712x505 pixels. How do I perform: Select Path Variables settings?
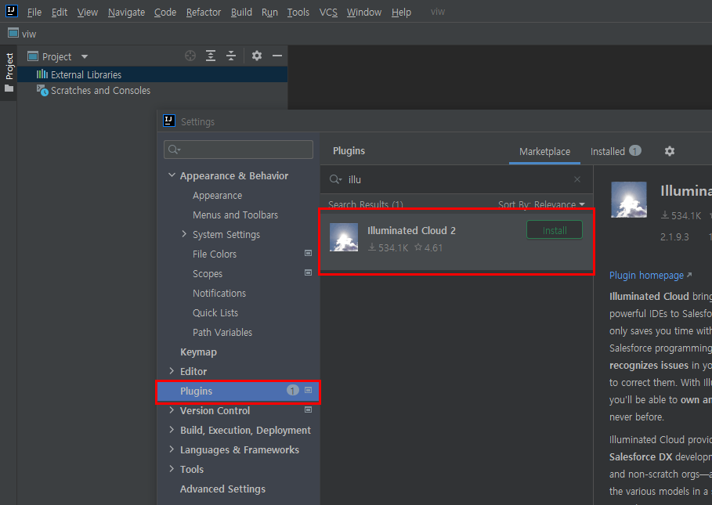[x=222, y=332]
